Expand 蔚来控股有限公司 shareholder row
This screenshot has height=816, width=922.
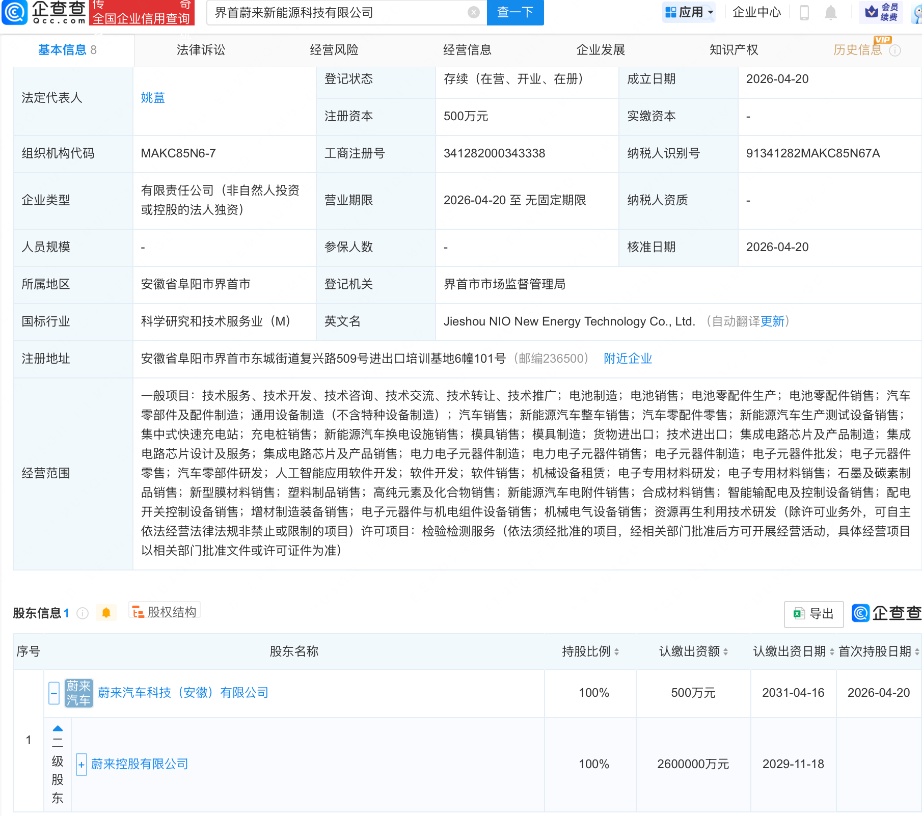click(x=82, y=765)
